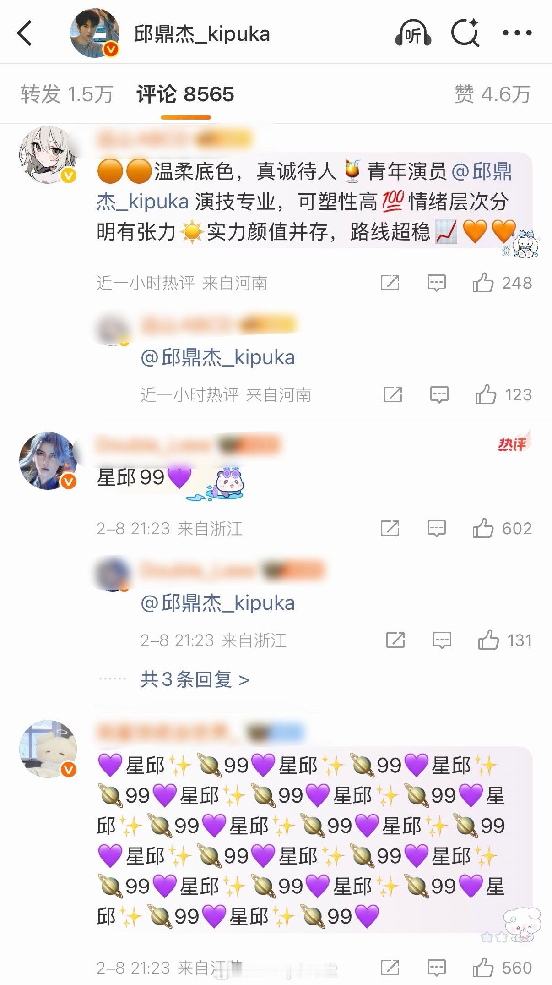Like the comment with 248 likes

pyautogui.click(x=502, y=283)
